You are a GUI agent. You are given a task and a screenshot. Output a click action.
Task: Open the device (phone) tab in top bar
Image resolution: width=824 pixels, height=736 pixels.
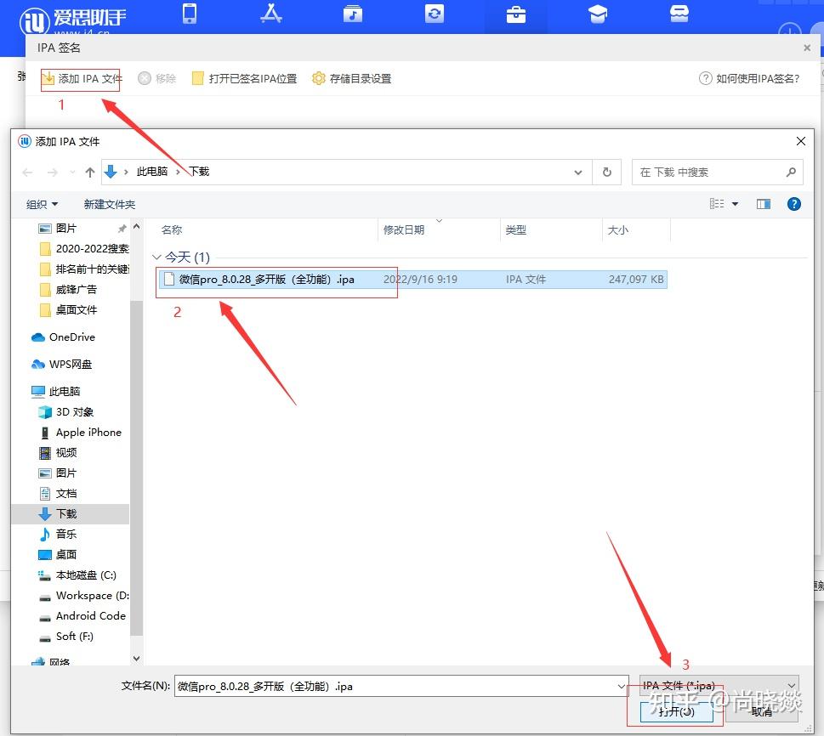click(x=189, y=14)
